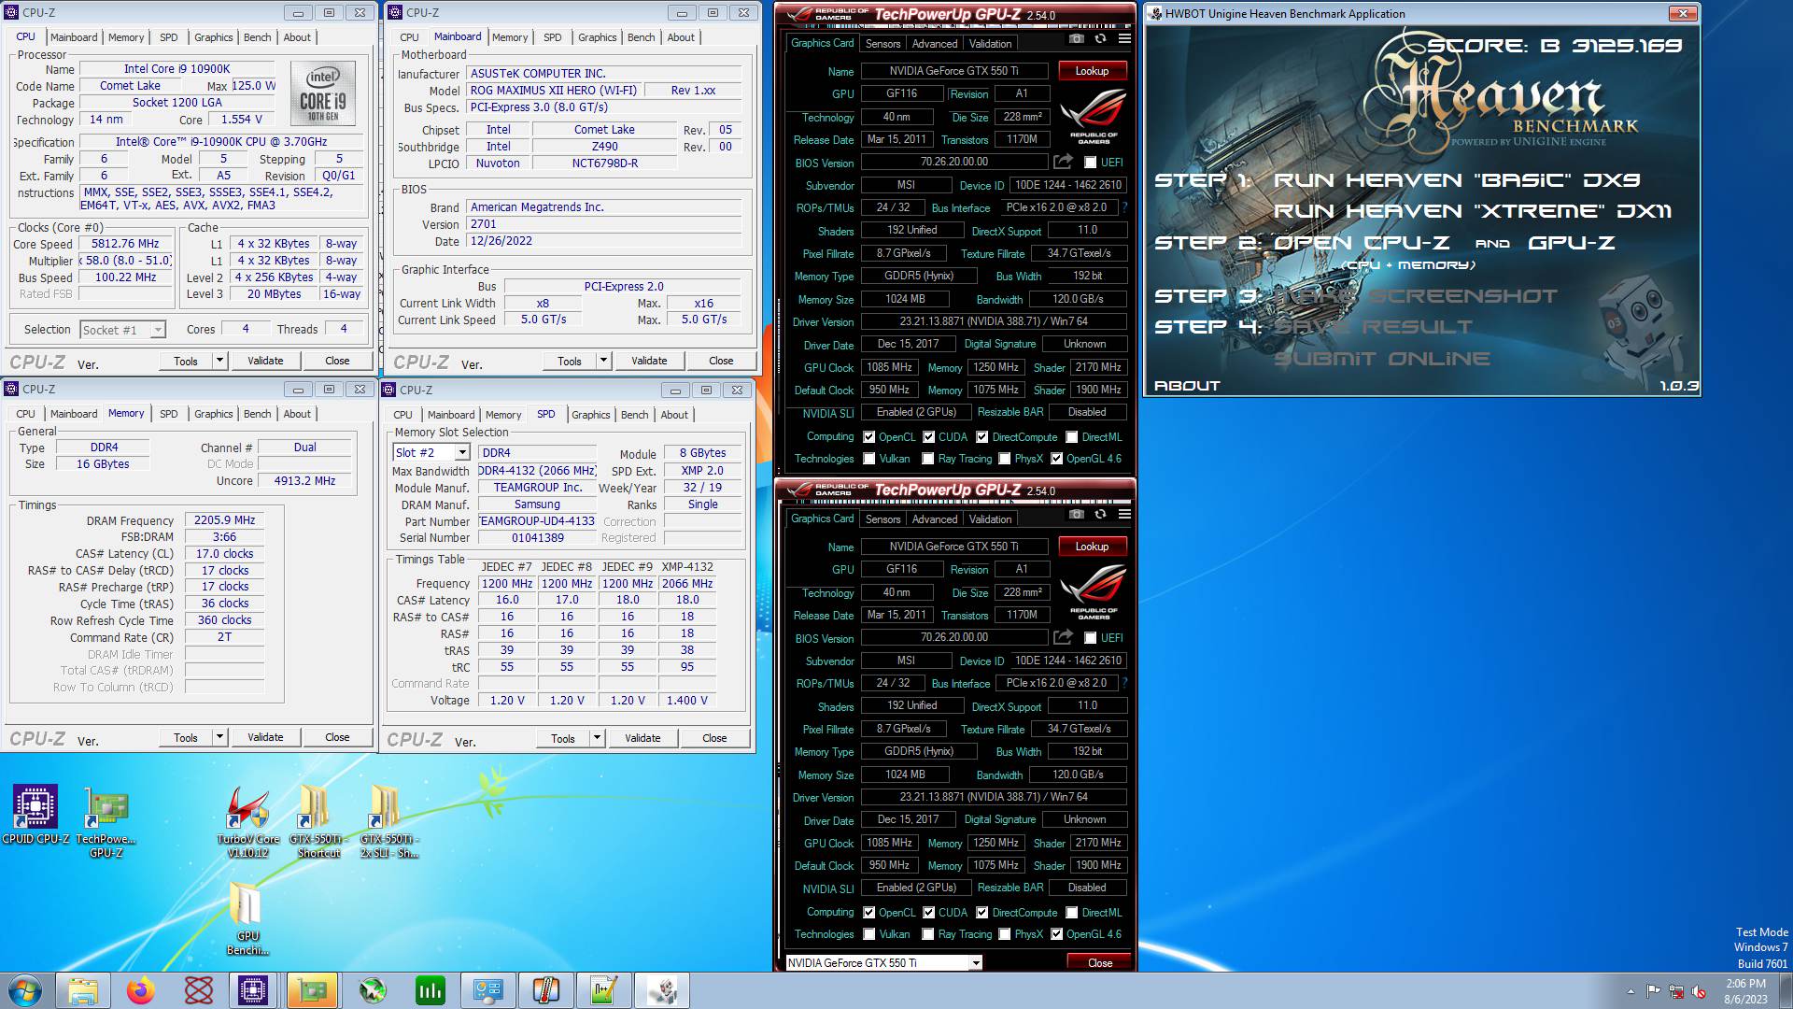Click Close in the CPU-Z Mainboard window

pos(721,361)
